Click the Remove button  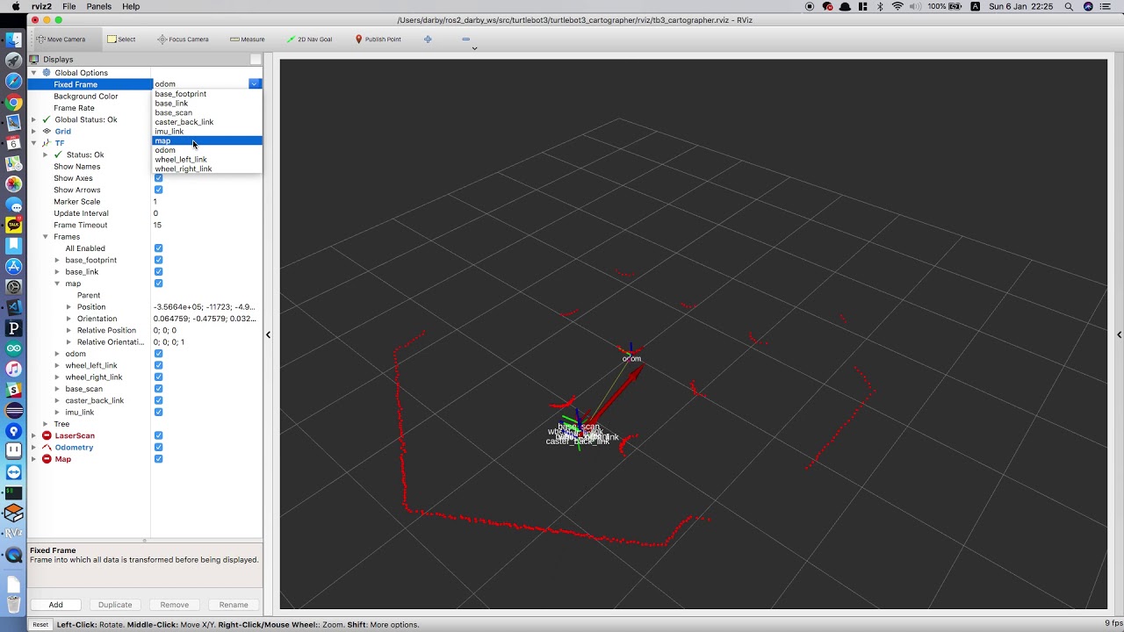click(x=174, y=605)
